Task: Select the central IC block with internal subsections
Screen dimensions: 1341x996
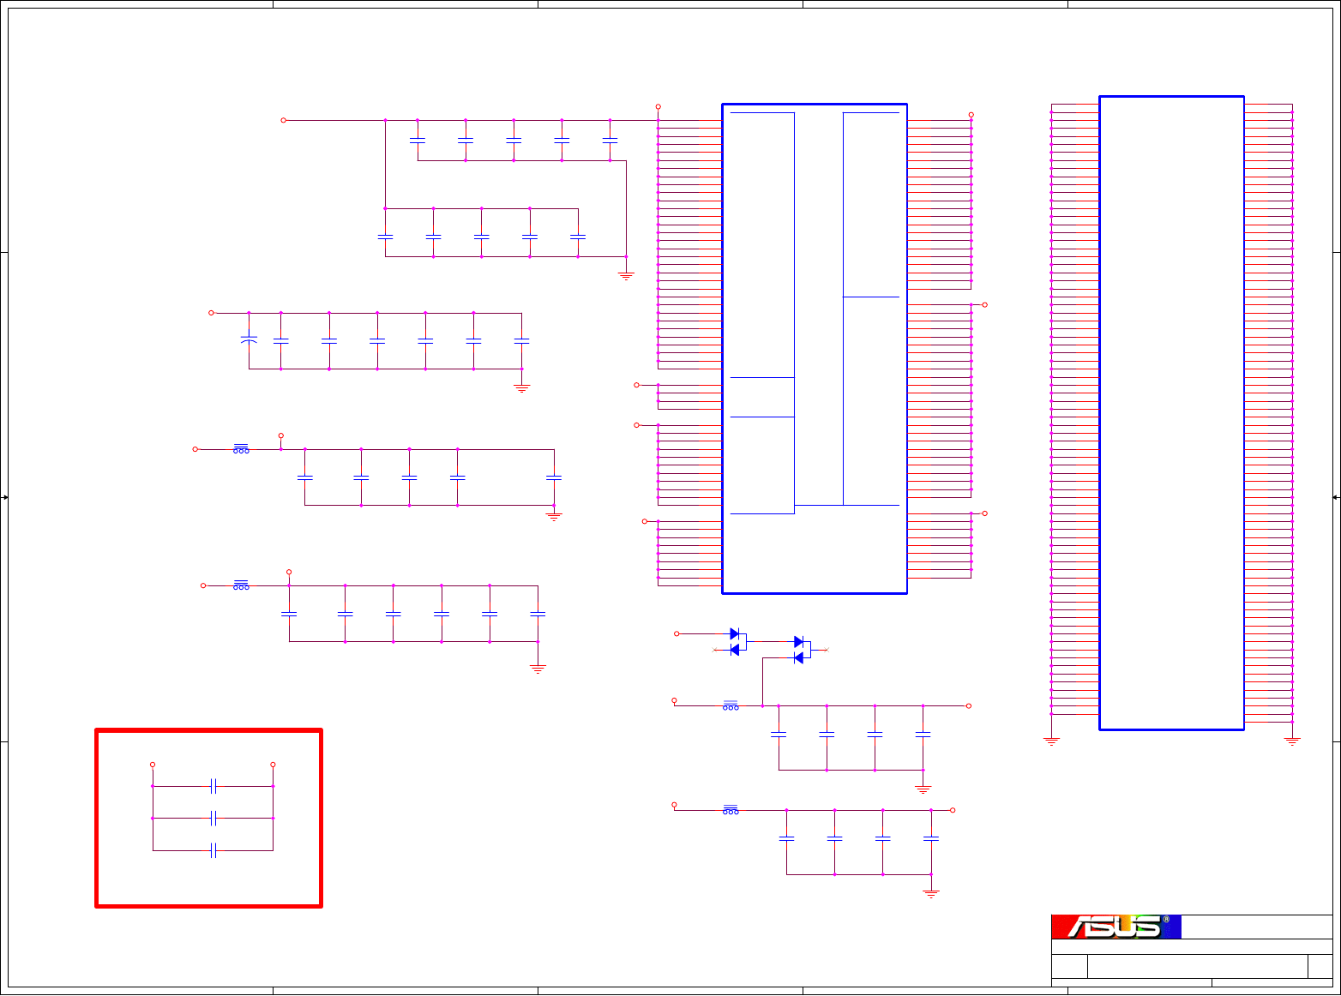Action: (x=815, y=348)
